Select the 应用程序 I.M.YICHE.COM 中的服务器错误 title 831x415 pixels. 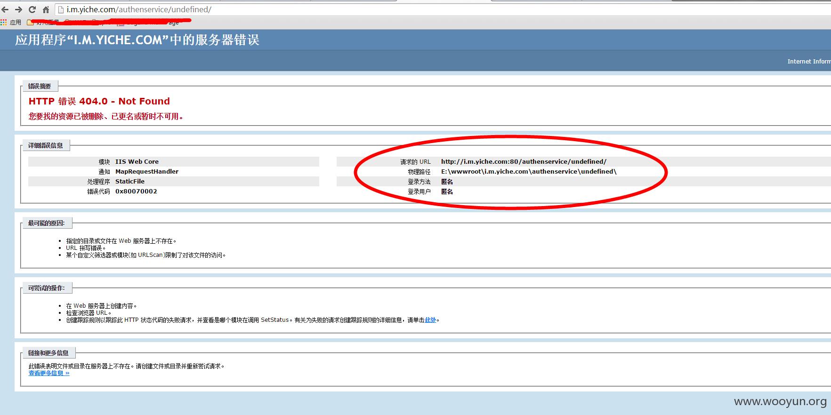(137, 40)
